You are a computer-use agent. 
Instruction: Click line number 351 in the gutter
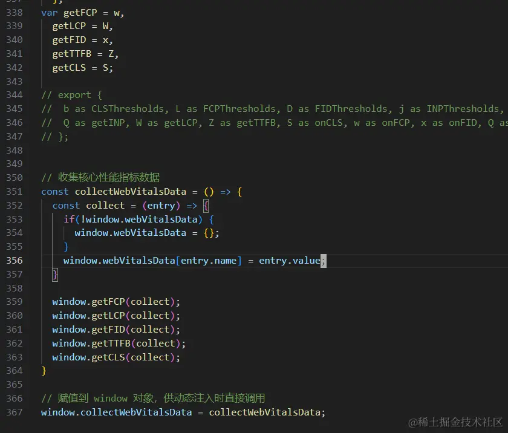[x=15, y=192]
